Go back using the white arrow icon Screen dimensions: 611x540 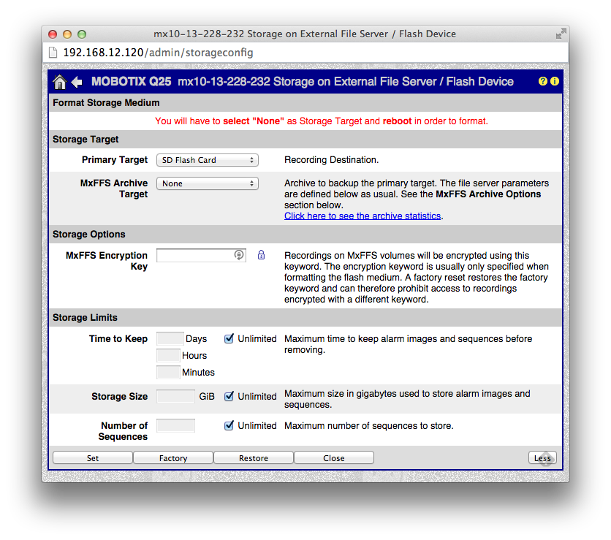tap(77, 82)
